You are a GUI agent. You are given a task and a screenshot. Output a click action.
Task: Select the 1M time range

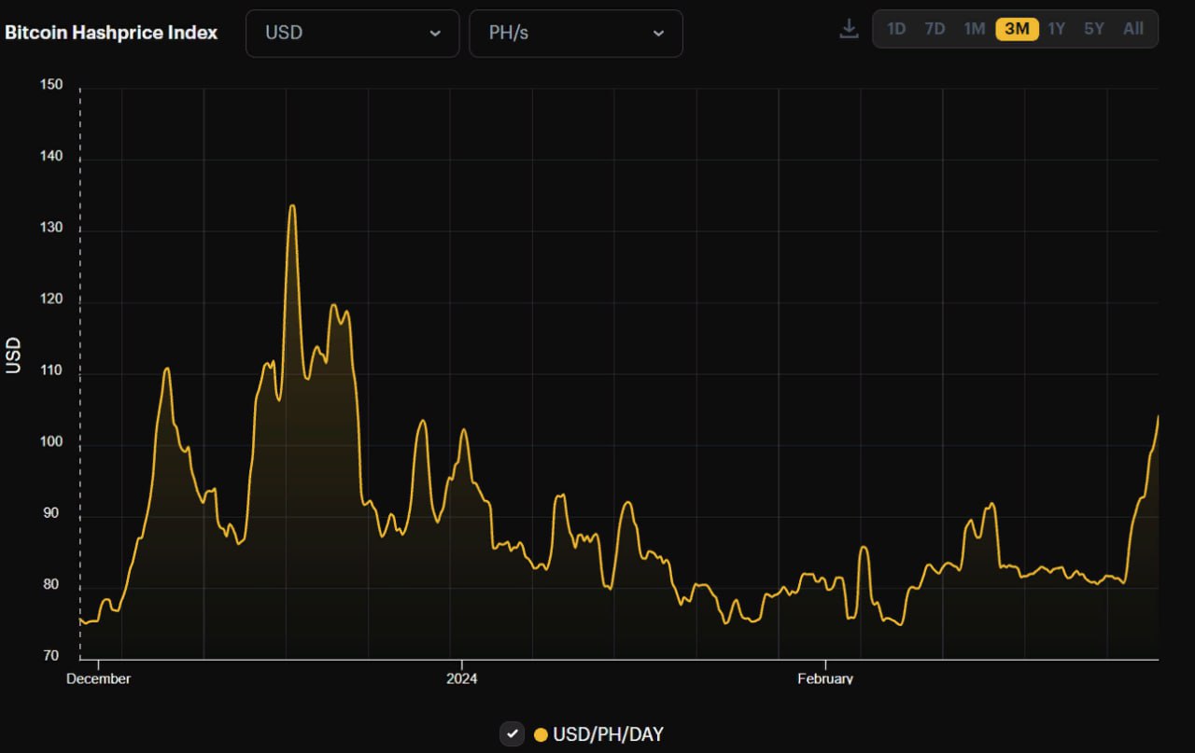coord(975,29)
